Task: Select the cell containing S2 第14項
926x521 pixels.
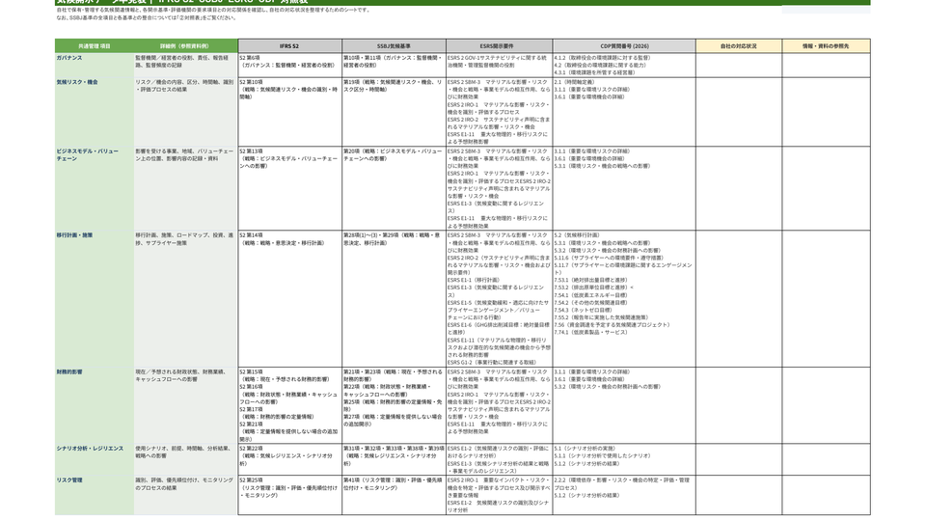Action: point(290,298)
